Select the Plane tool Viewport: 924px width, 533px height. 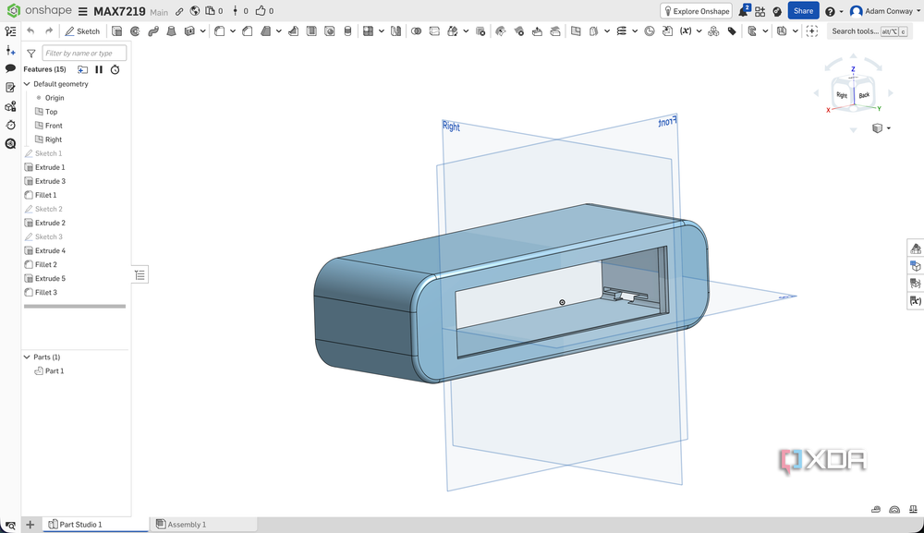coord(576,31)
